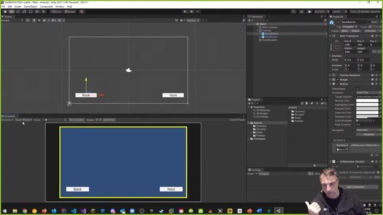Open the Window menu
This screenshot has width=383, height=215.
pyautogui.click(x=60, y=7)
